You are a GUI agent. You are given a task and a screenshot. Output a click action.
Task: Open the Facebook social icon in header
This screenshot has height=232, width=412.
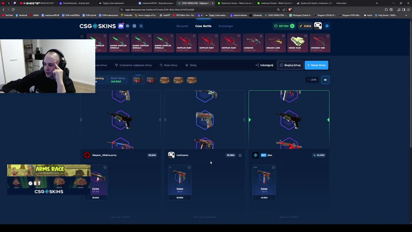127,26
